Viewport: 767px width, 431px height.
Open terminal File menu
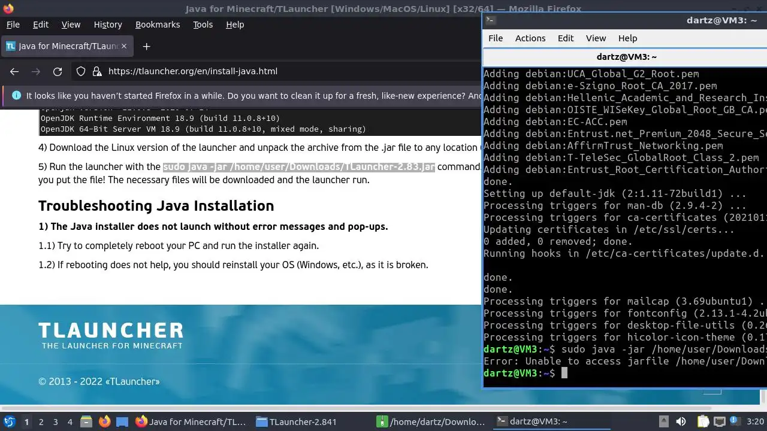coord(496,38)
